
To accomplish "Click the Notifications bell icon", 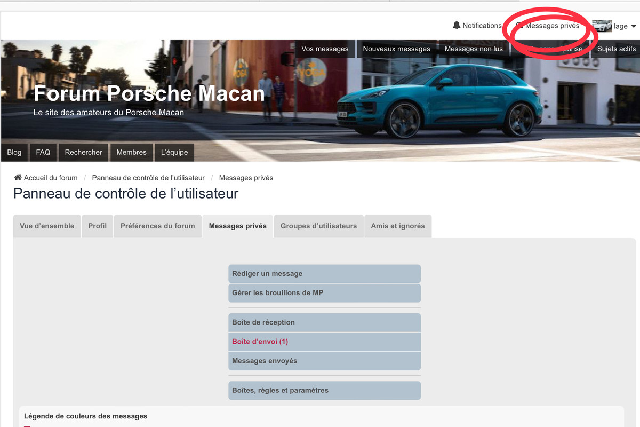I will tap(456, 26).
